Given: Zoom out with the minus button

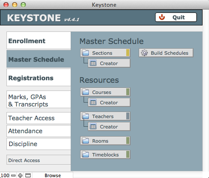Looking at the screenshot, I should 13,175.
